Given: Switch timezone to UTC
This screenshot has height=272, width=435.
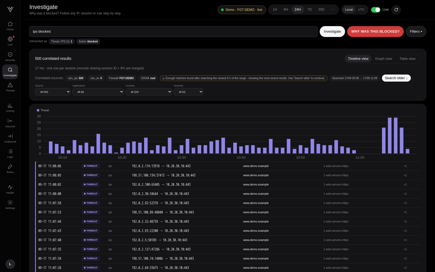Looking at the screenshot, I should pos(361,10).
